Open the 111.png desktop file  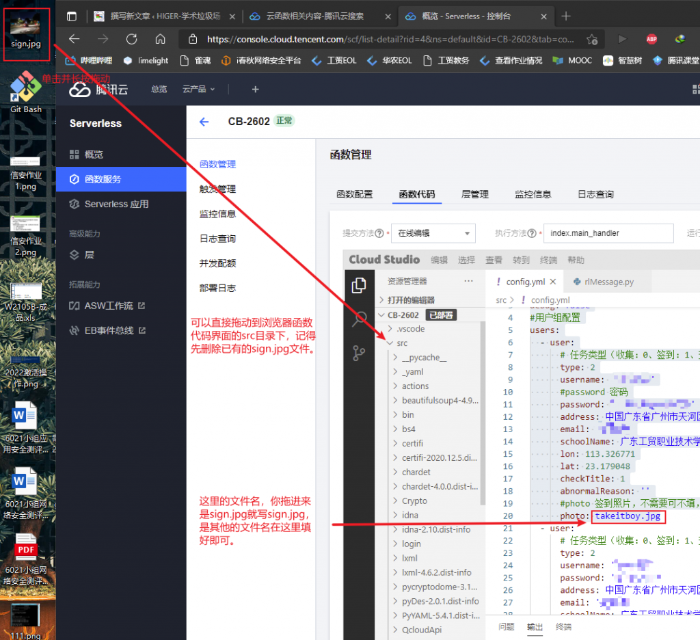pyautogui.click(x=26, y=621)
